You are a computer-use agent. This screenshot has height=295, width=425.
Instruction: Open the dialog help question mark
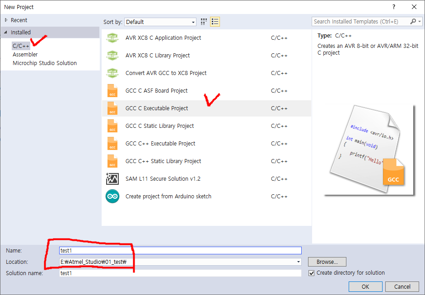pos(393,7)
